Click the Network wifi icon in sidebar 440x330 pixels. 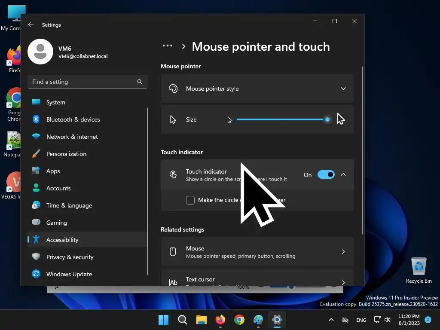pyautogui.click(x=36, y=136)
